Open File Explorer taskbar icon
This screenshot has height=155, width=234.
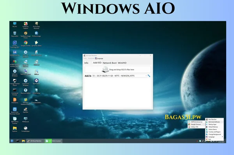coord(23,141)
